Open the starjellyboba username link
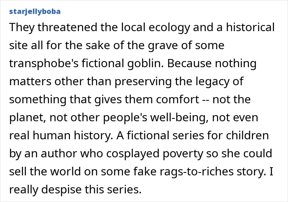This screenshot has height=202, width=288. point(35,11)
